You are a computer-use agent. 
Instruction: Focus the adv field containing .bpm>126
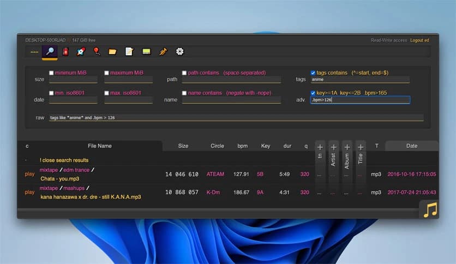[x=361, y=100]
